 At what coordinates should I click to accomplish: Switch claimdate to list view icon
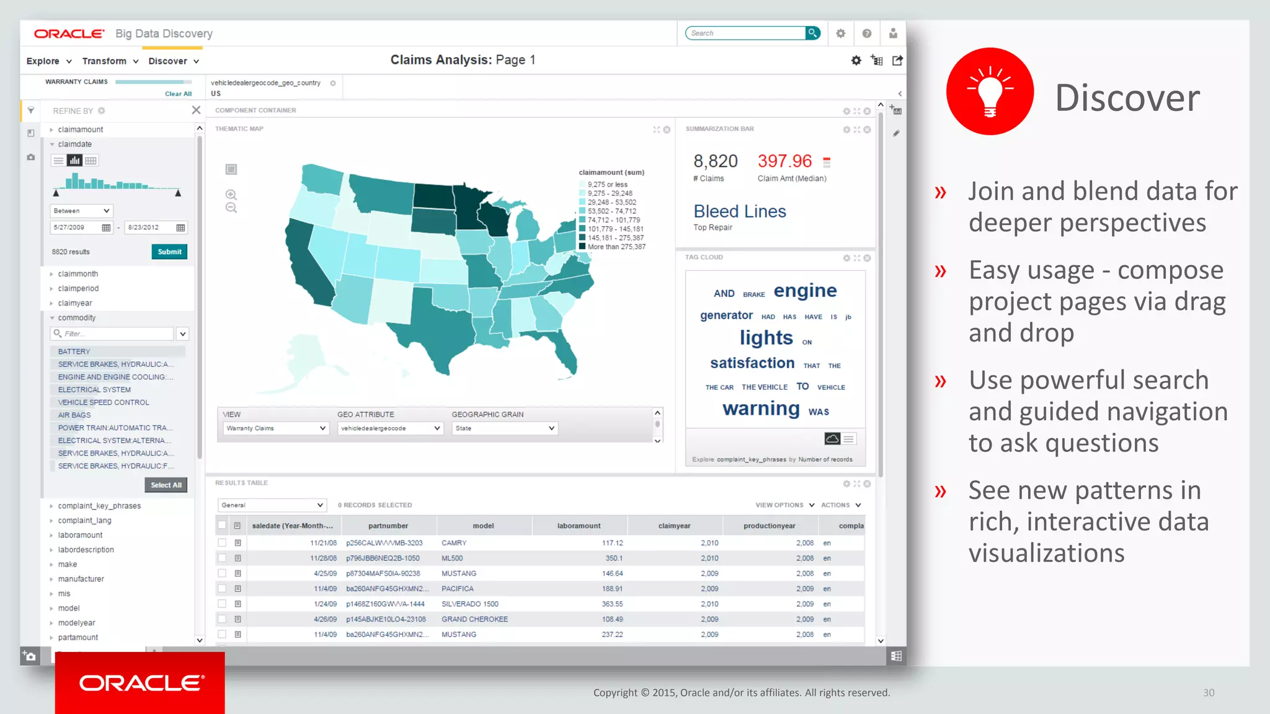click(x=58, y=161)
